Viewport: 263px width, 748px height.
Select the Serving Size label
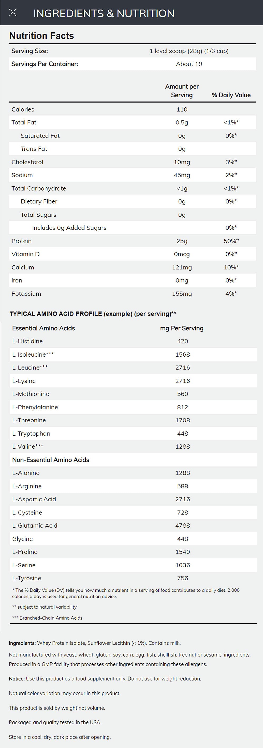pos(29,51)
